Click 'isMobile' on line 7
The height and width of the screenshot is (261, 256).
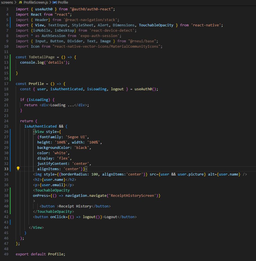[x=42, y=31]
